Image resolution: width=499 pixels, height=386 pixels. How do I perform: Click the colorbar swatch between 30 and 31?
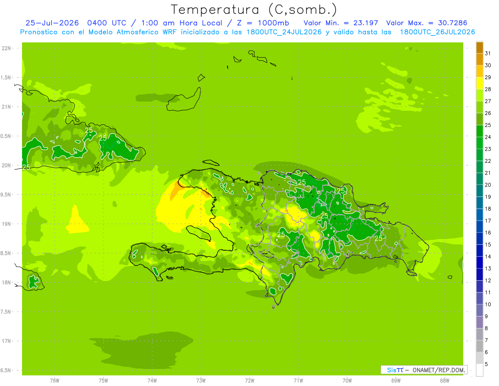coord(479,60)
